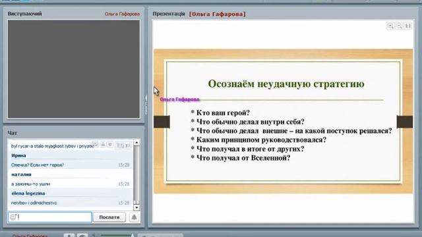This screenshot has width=422, height=237.
Task: Select chat user name elena legezina
Action: tap(28, 193)
